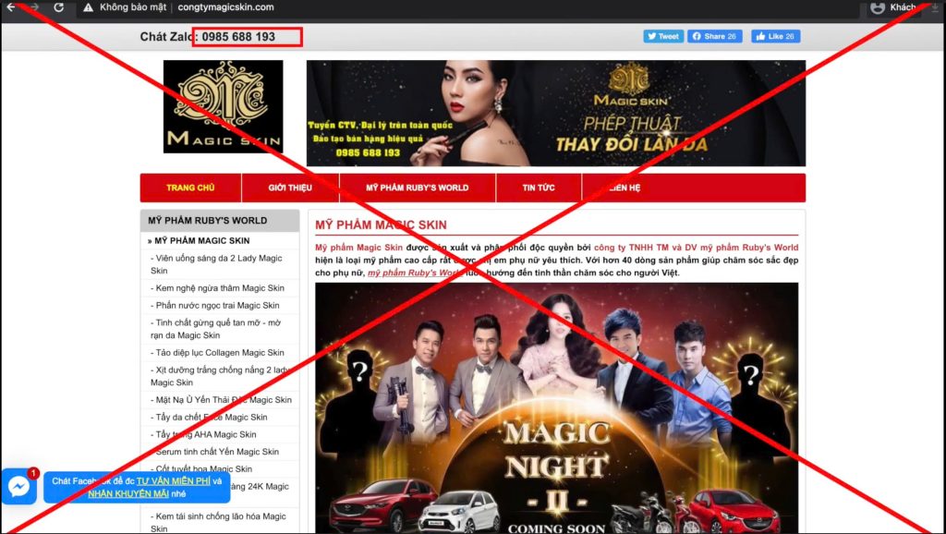Viewport: 946px width, 534px height.
Task: Click the not-secure warning icon
Action: pyautogui.click(x=88, y=7)
